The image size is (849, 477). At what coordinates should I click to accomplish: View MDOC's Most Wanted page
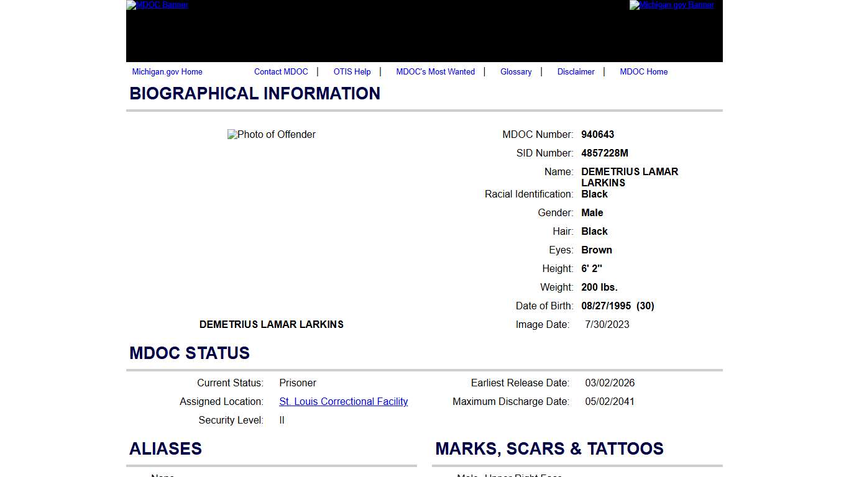click(435, 71)
